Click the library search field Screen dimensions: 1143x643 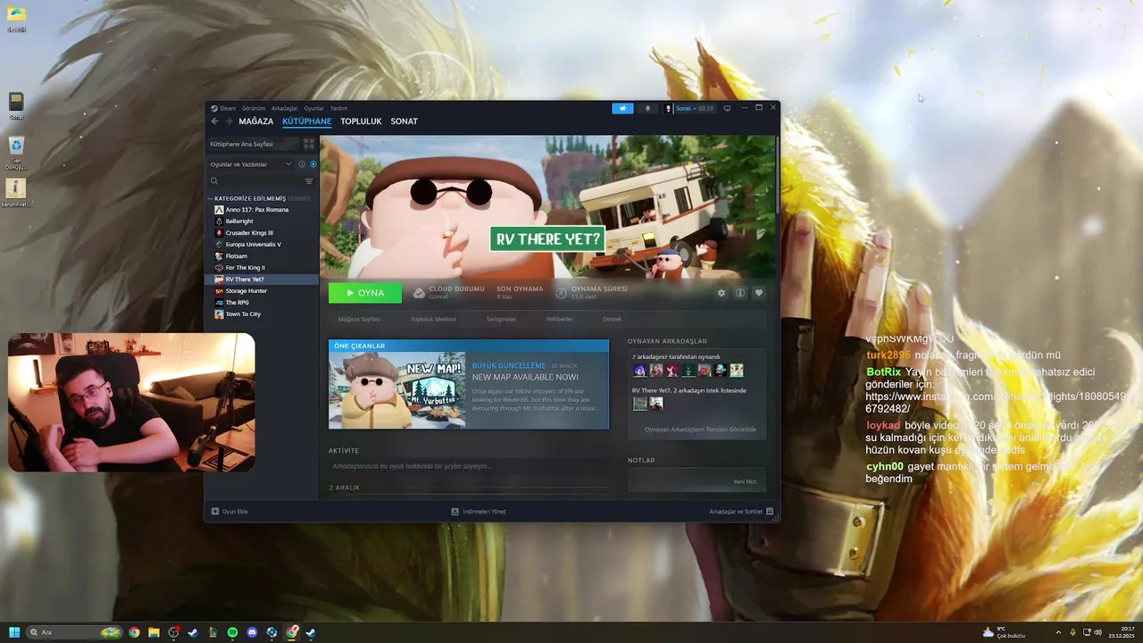tap(255, 181)
